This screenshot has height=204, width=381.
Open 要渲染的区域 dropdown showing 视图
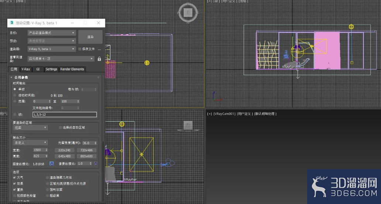[x=30, y=128]
